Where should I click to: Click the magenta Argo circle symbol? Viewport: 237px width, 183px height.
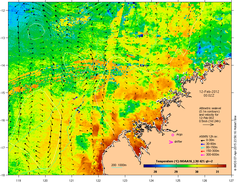[x=173, y=135]
